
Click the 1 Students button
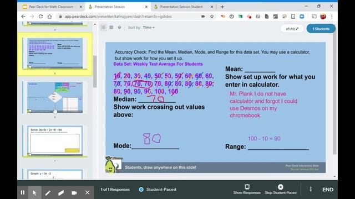[x=321, y=29]
